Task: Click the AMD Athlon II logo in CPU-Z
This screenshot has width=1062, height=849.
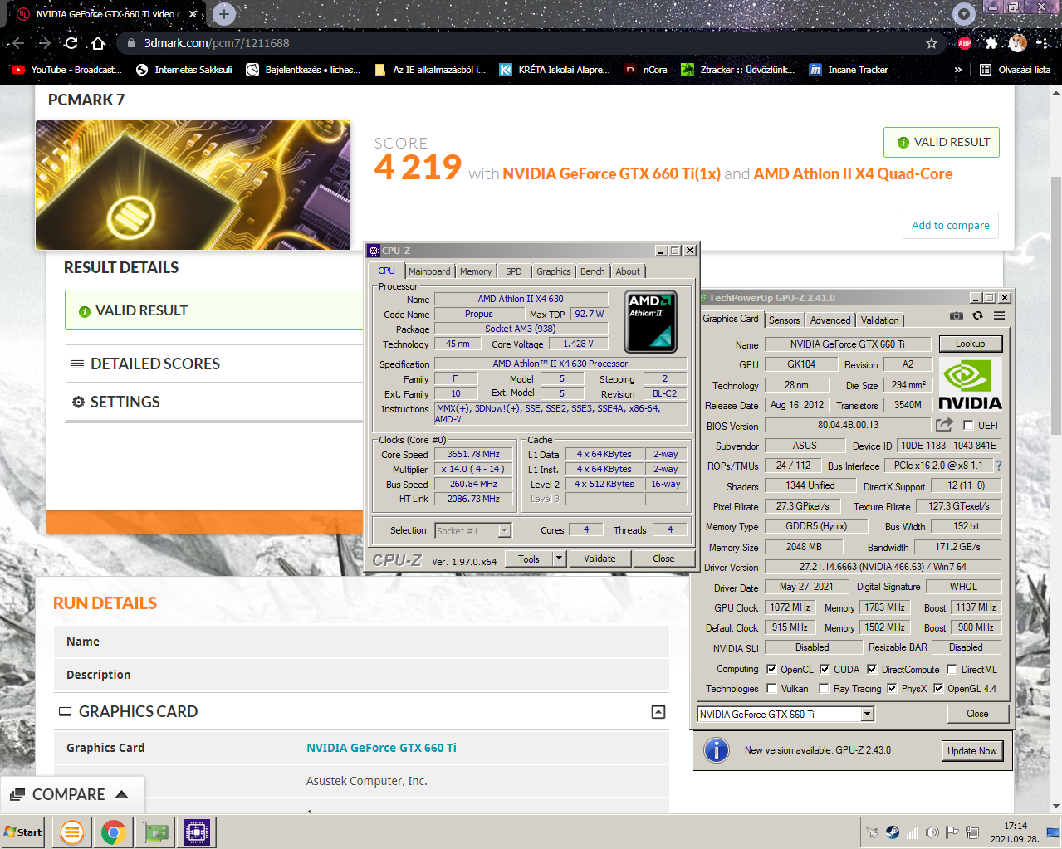Action: click(x=650, y=321)
